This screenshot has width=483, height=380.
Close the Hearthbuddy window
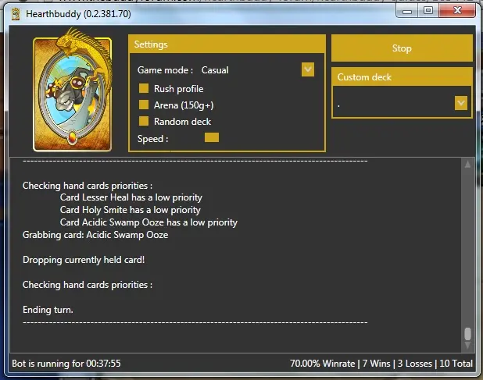[457, 12]
